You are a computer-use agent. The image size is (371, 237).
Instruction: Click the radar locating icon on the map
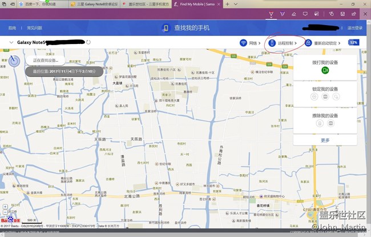click(x=14, y=61)
